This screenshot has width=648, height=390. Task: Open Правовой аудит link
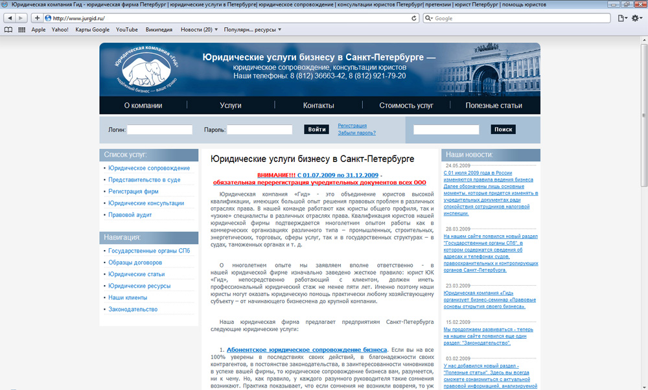130,215
